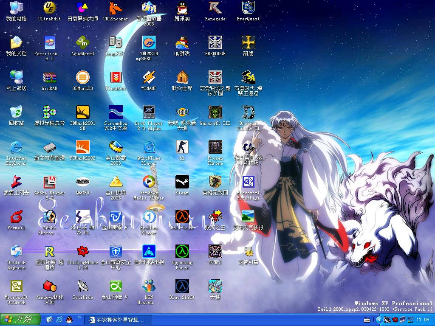Click the keyboard input method taskbar icon
Viewport: 435px width, 326px height.
pos(367,320)
